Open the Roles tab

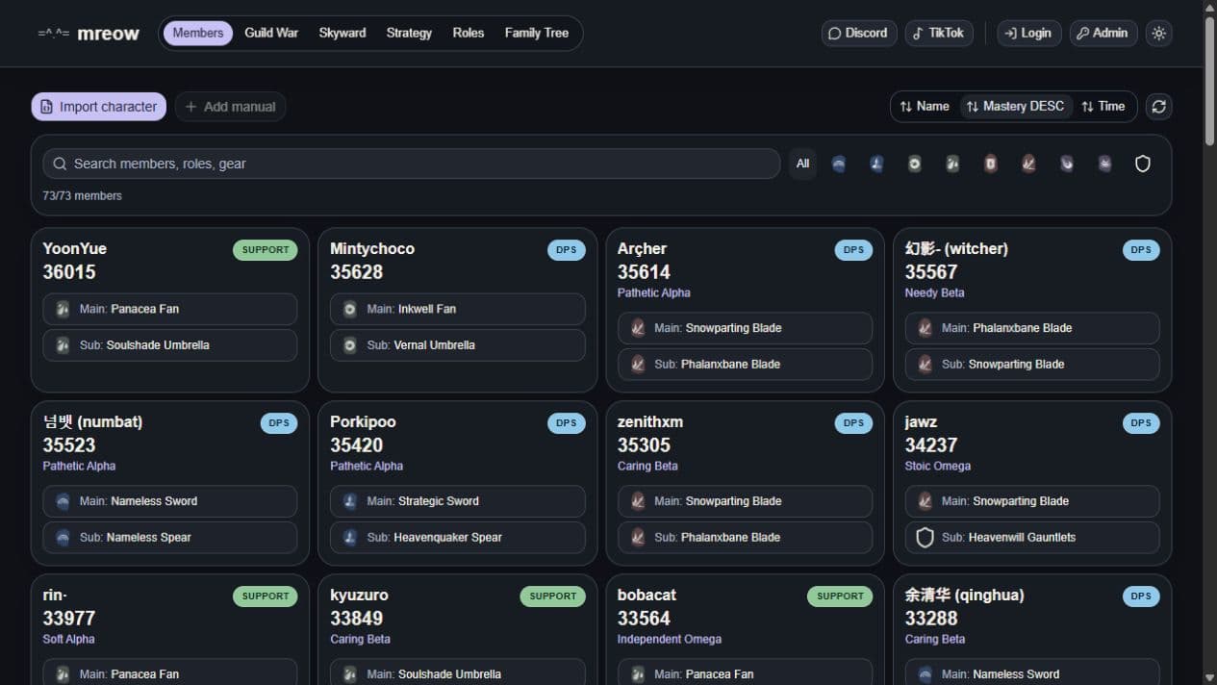tap(469, 34)
